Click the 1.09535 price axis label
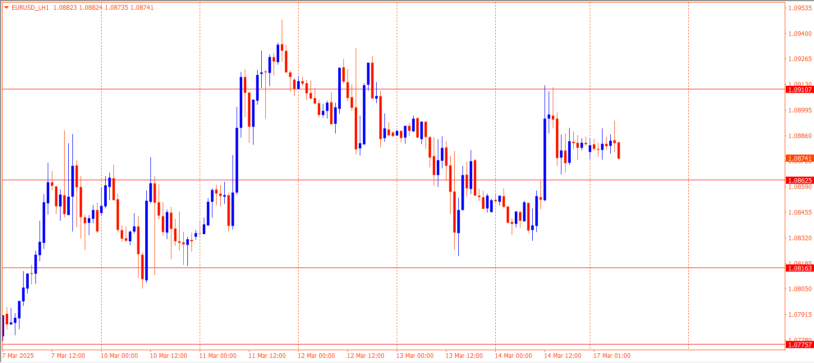Screen dimensions: 814x363 [x=800, y=8]
